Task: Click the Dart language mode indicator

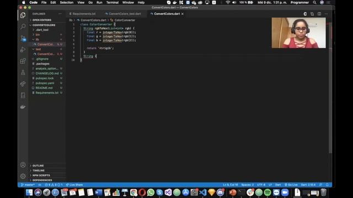Action: [278, 185]
